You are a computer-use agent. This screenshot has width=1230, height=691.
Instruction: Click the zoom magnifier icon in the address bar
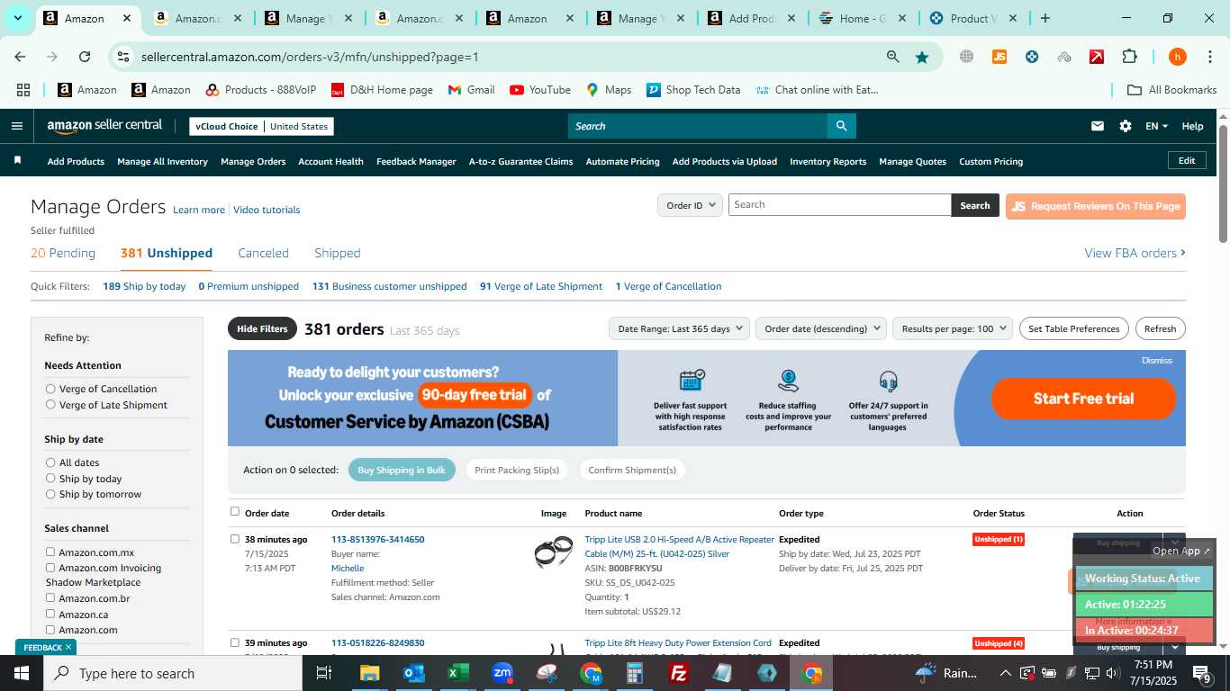pos(892,57)
